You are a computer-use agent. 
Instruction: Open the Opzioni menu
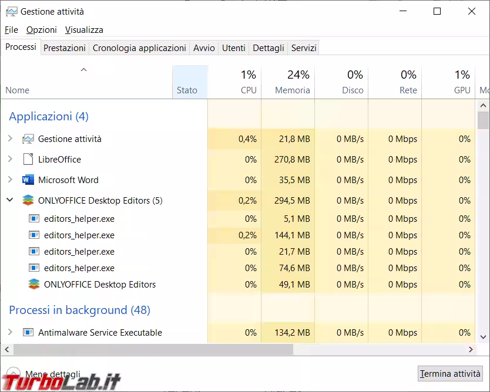42,30
